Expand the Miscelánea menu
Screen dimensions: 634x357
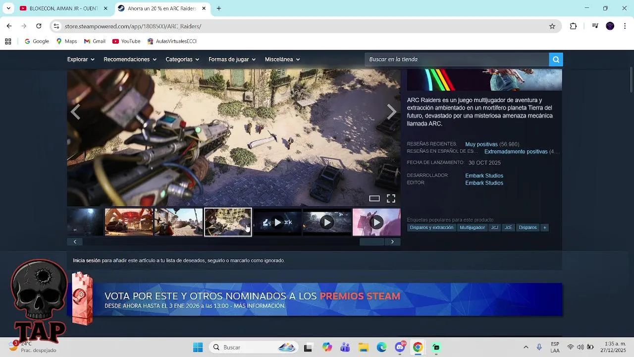click(x=282, y=59)
